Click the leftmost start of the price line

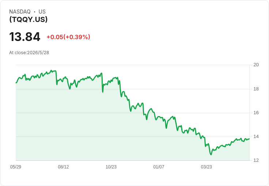pyautogui.click(x=16, y=83)
